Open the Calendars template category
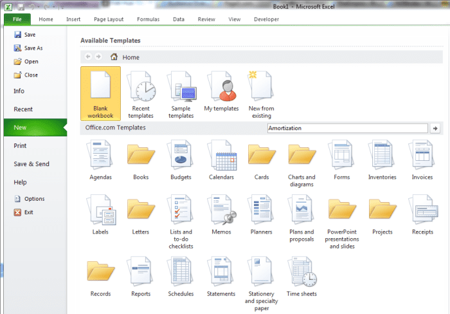 [x=221, y=160]
